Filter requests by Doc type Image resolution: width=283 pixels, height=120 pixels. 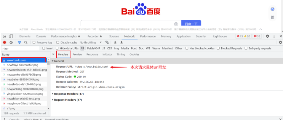click(141, 48)
